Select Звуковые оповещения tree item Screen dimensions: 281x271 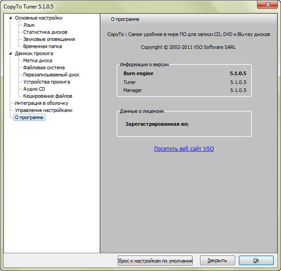49,39
